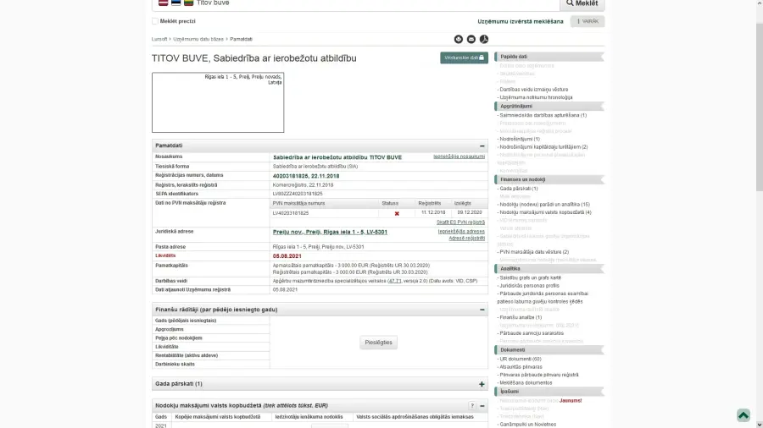
Task: Click the first round download icon above title
Action: point(459,39)
